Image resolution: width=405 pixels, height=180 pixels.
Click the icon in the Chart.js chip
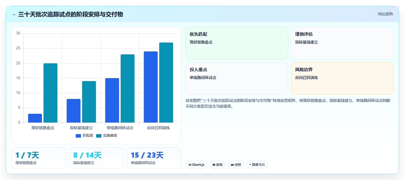tap(190, 165)
